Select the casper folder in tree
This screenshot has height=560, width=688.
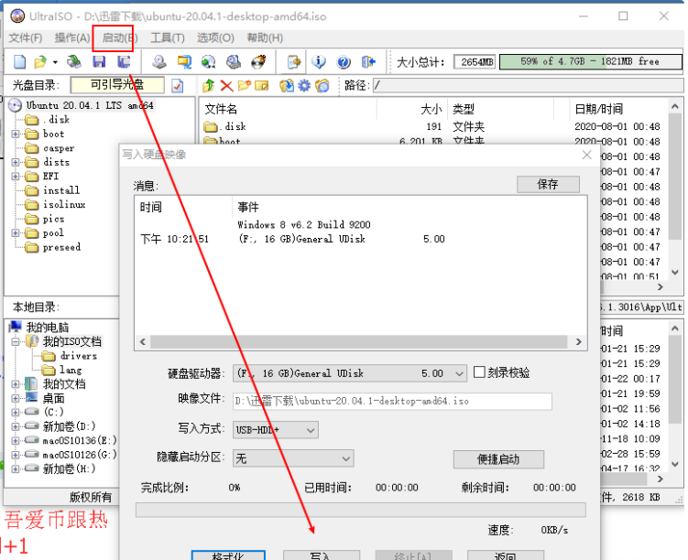tap(59, 148)
